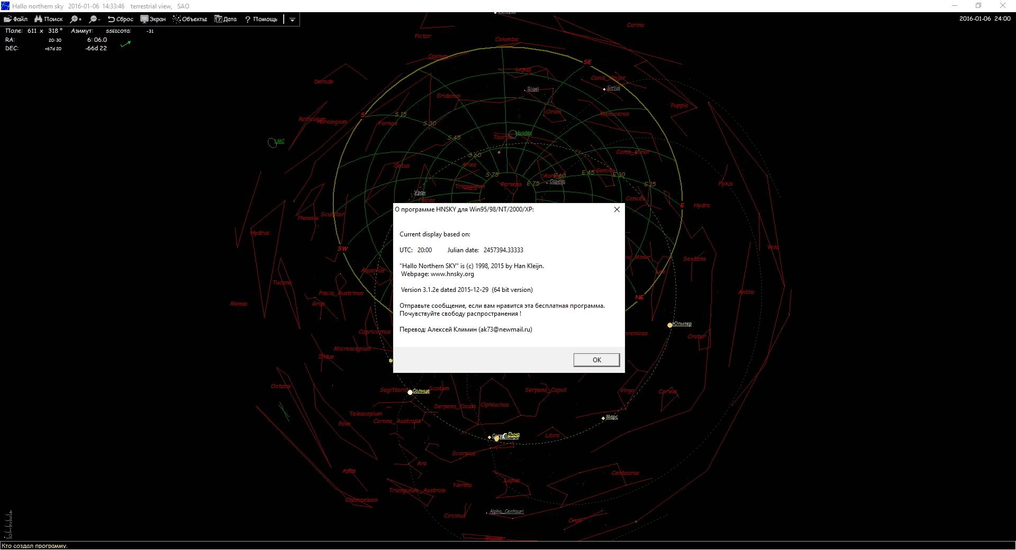Click the vertical scale icon at lower left

point(8,525)
